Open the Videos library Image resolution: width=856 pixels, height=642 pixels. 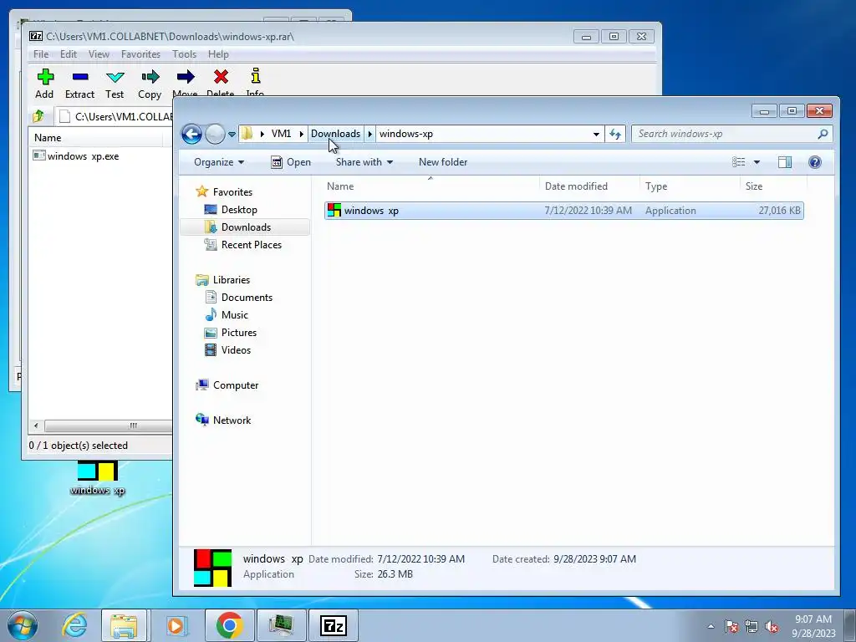[227, 350]
